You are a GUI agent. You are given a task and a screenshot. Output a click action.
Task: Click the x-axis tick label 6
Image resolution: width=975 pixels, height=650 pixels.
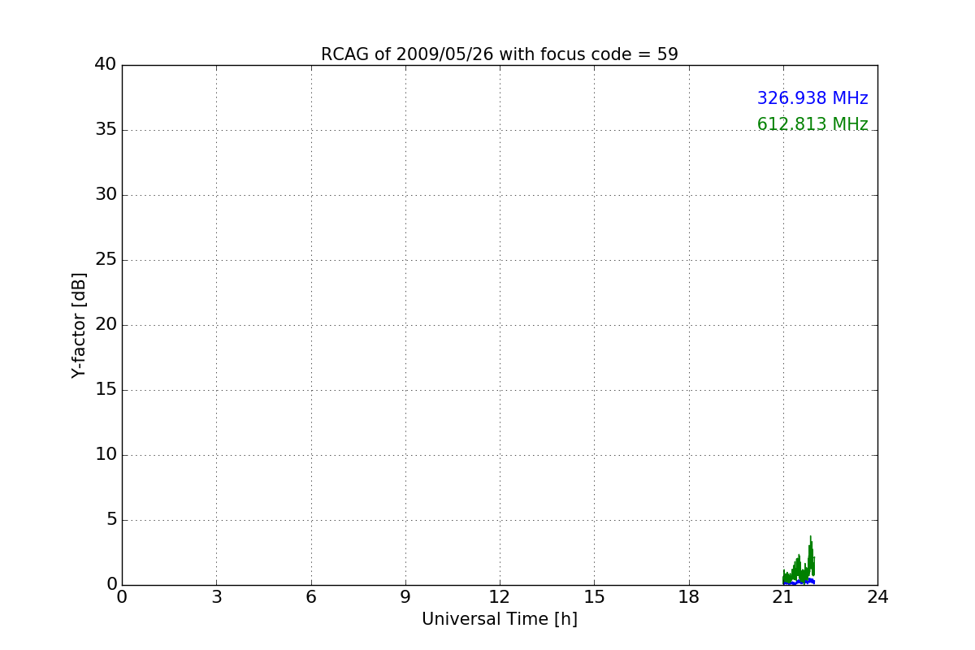click(x=310, y=596)
